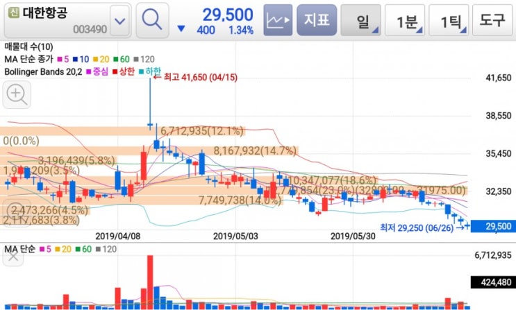This screenshot has width=516, height=310.
Task: Click the MA 60 green legend entry
Action: (x=122, y=59)
